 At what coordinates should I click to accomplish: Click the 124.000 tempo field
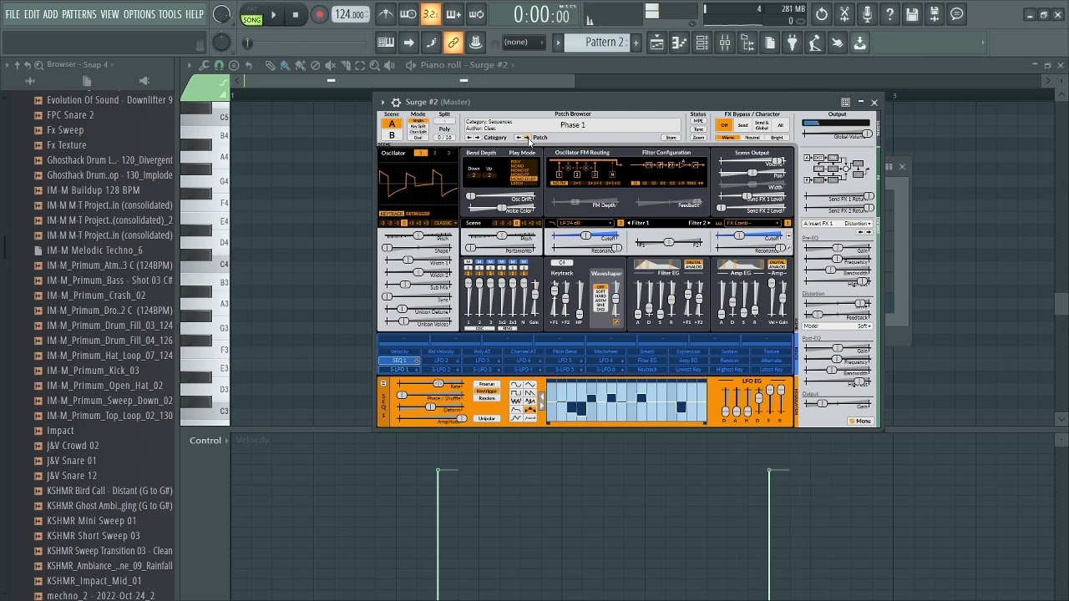click(x=349, y=15)
